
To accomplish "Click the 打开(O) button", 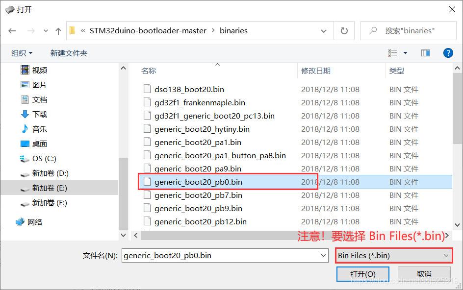I will [362, 274].
